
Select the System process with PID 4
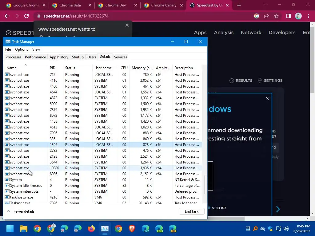pyautogui.click(x=103, y=179)
